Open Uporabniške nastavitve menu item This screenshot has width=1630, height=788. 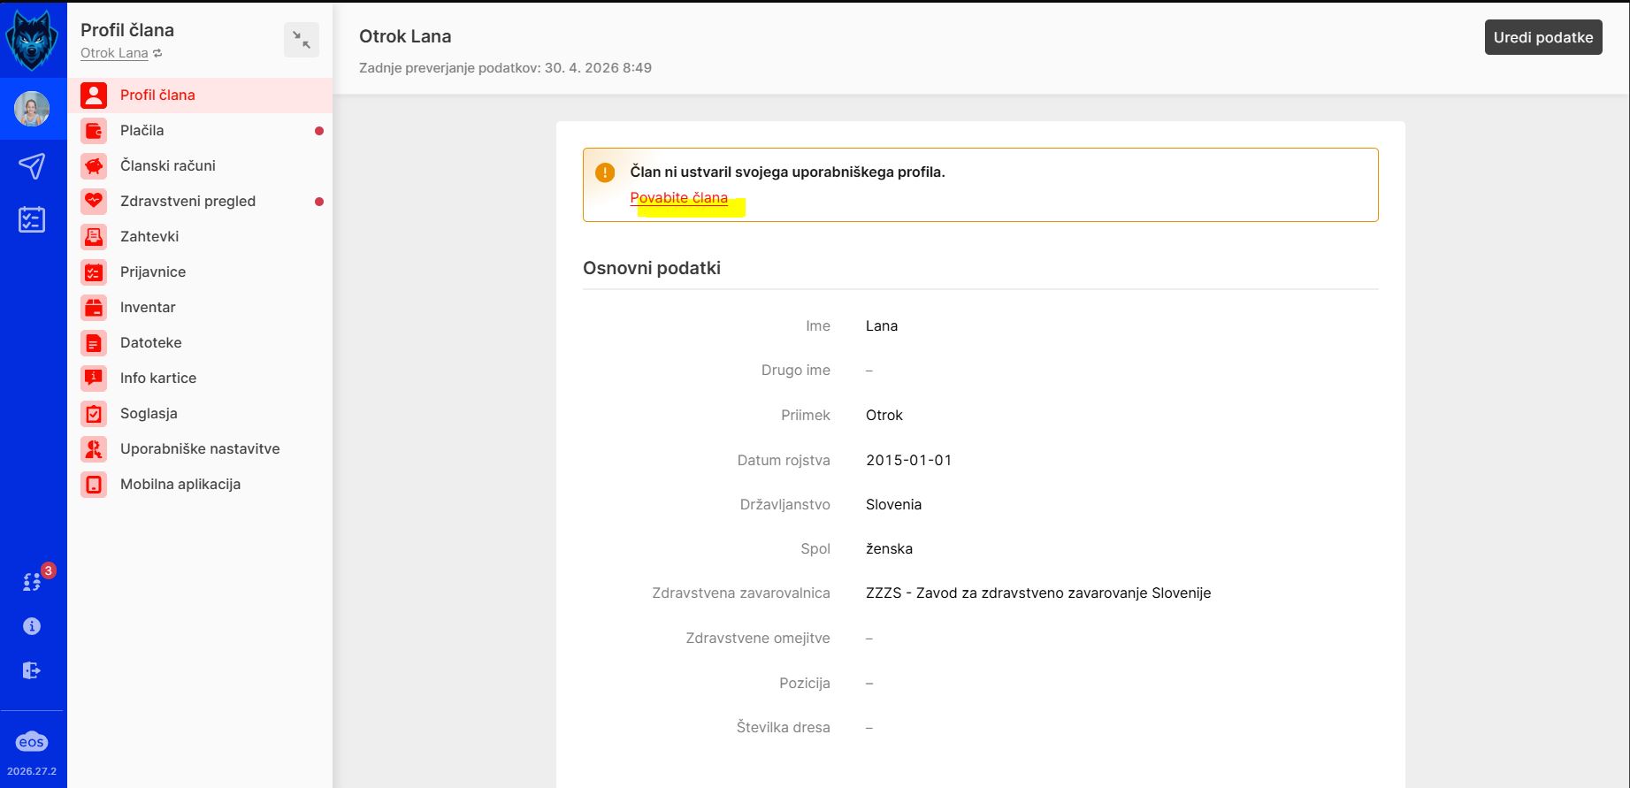(x=200, y=448)
